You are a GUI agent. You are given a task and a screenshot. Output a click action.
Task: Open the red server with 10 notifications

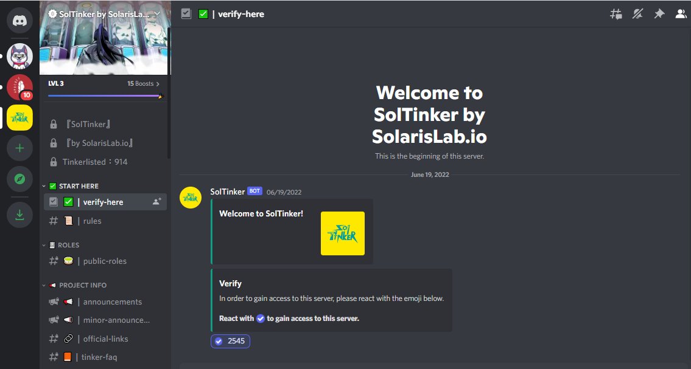point(19,87)
